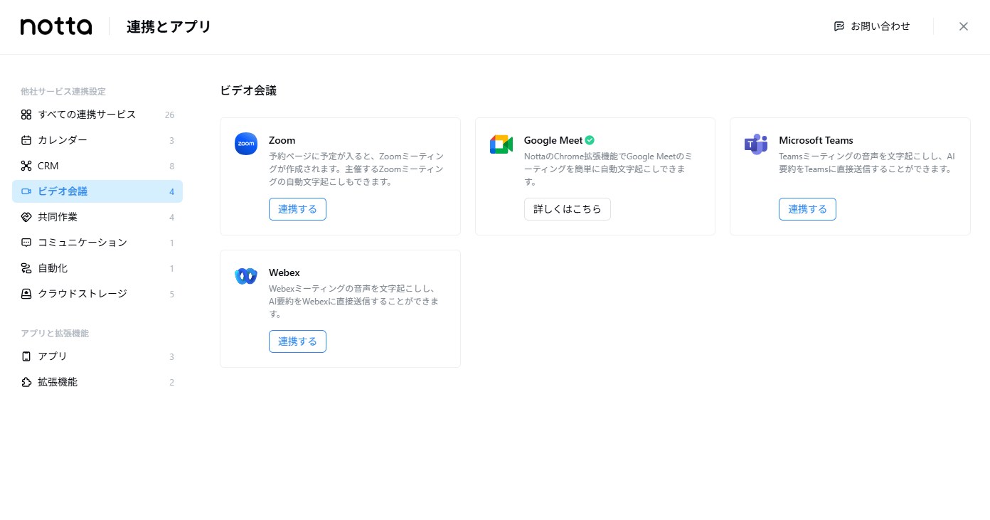The width and height of the screenshot is (990, 520).
Task: Click the 共同作業 collaboration icon
Action: [26, 217]
